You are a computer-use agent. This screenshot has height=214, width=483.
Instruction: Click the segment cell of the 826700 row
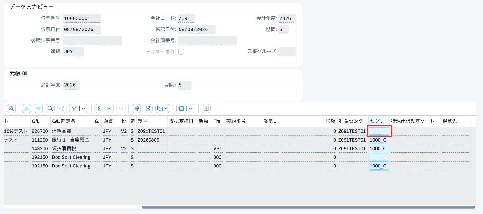(379, 131)
